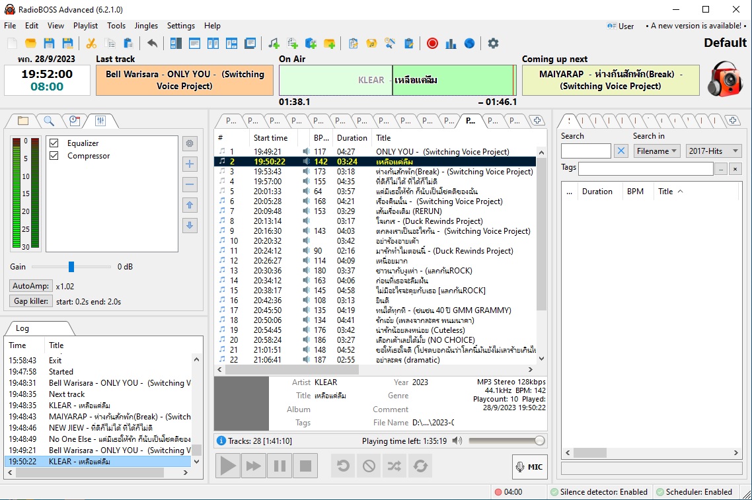Switch to the search magnifier tab
Image resolution: width=752 pixels, height=500 pixels.
(48, 121)
